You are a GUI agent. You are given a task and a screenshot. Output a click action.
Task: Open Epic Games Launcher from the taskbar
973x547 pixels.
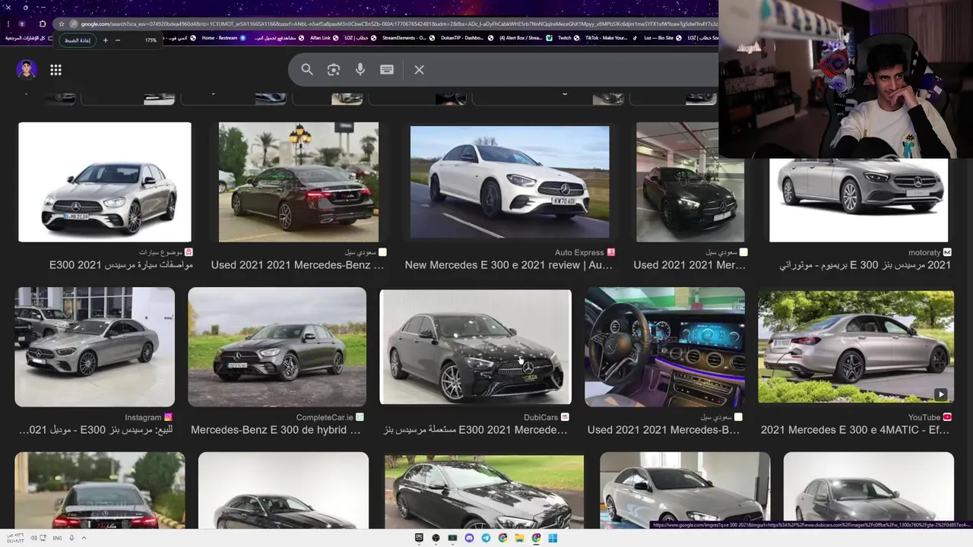419,538
